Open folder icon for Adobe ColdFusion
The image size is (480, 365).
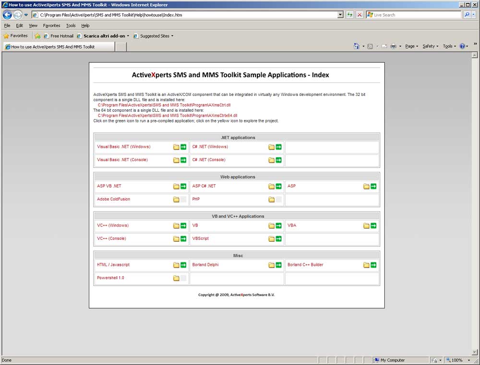pos(176,200)
